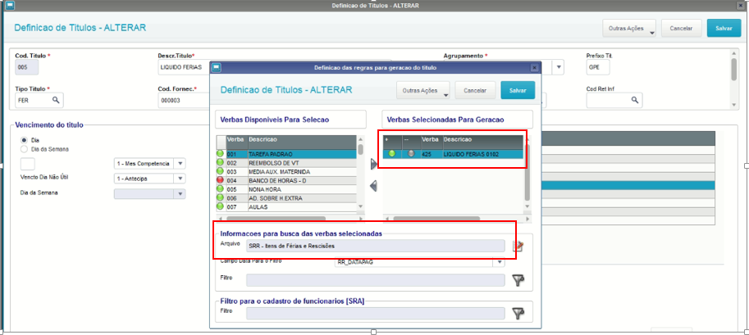749x335 pixels.
Task: Click the rules dialog title bar icon
Action: tap(216, 68)
